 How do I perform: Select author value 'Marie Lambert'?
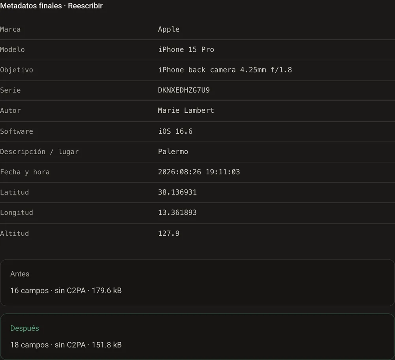[186, 111]
